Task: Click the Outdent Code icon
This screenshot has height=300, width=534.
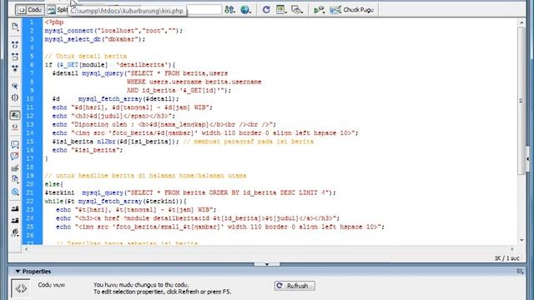Action: [15, 220]
